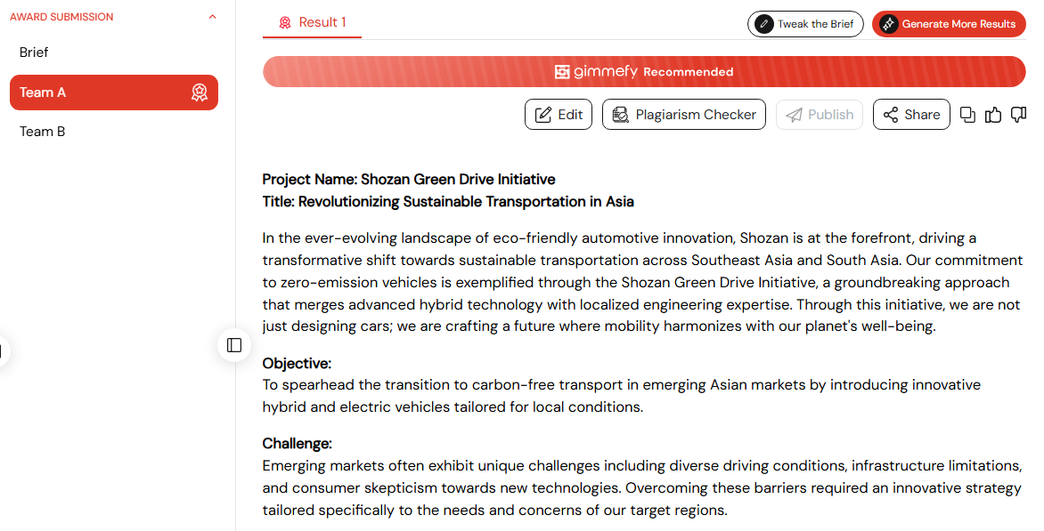Click the award ribbon icon on Team A
The height and width of the screenshot is (531, 1044).
[199, 93]
